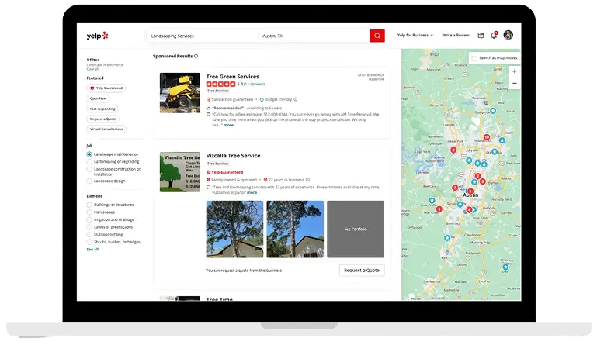Click the Satisfaction guaranteed label

[x=232, y=100]
